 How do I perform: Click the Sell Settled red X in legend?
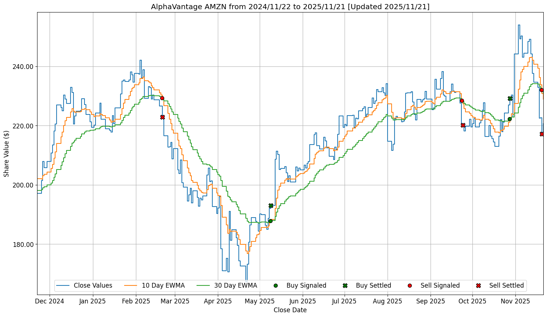(x=478, y=285)
